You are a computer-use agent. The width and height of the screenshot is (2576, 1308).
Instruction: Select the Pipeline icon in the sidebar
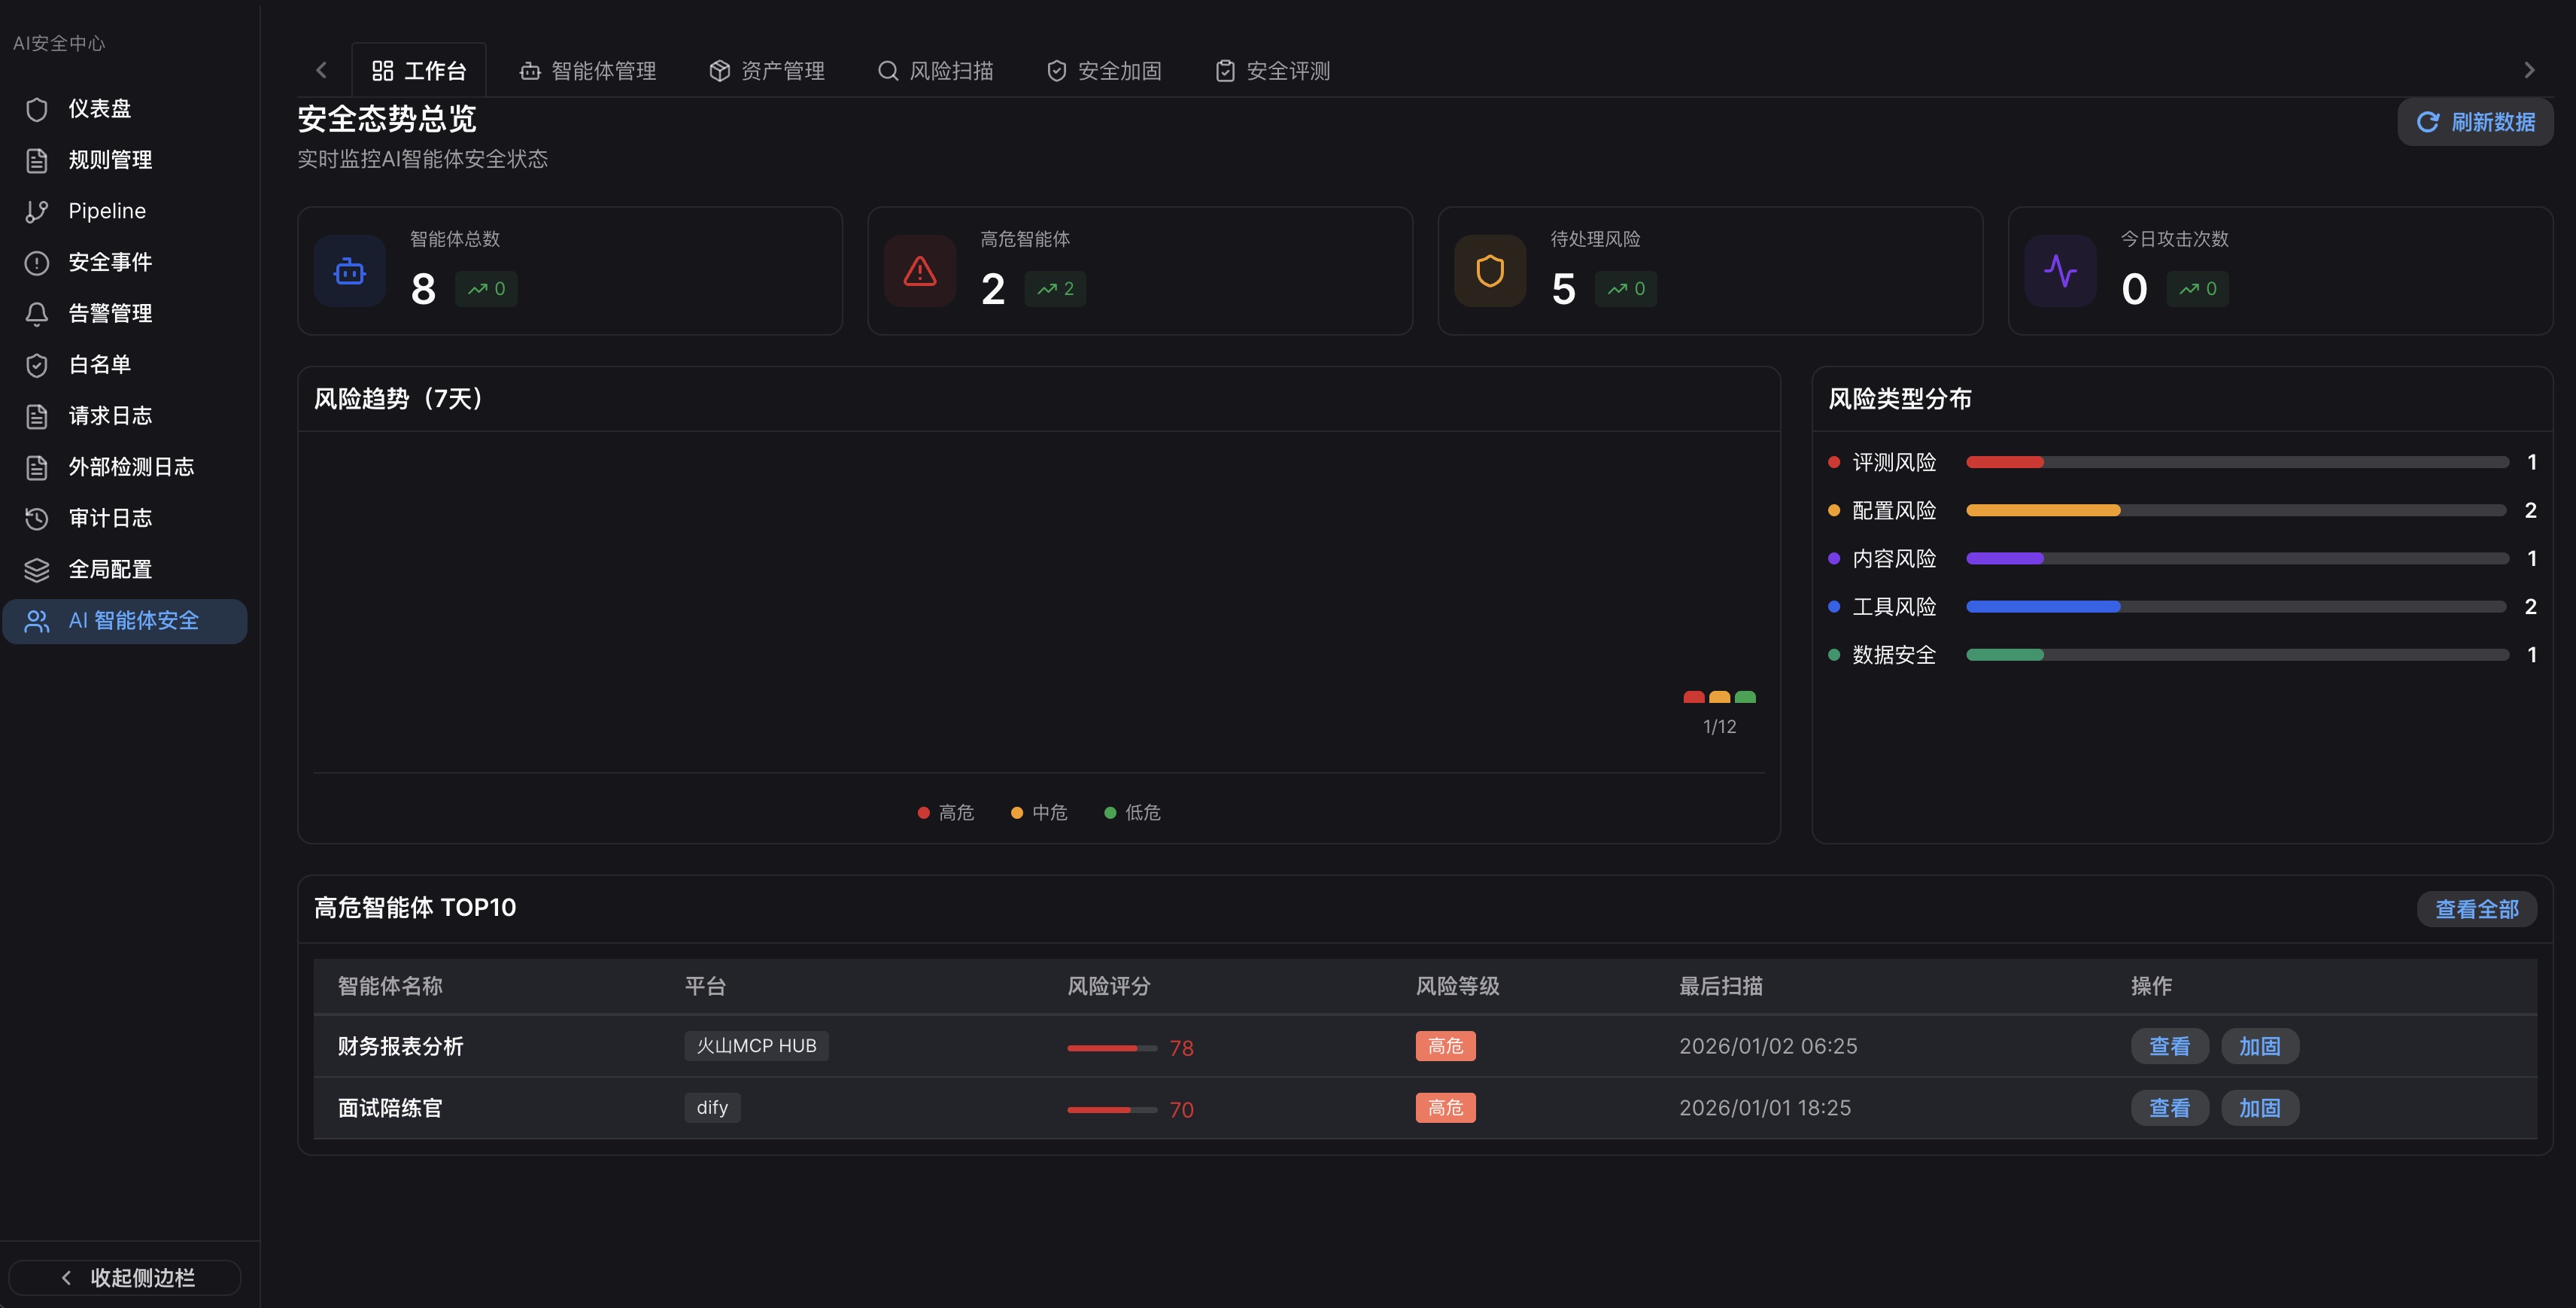(x=37, y=211)
